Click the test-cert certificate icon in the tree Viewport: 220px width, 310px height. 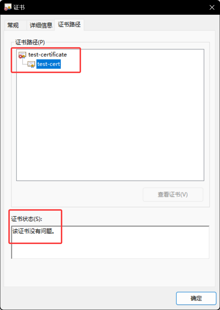(x=31, y=65)
